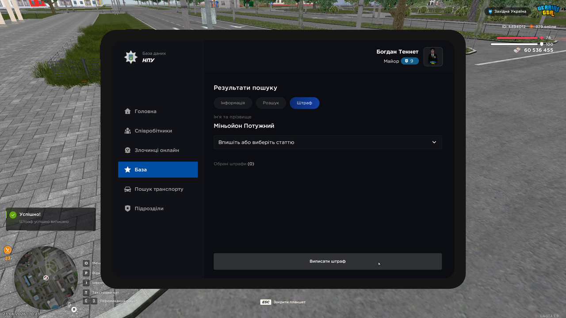Open the Пошук транспорту menu section
The height and width of the screenshot is (318, 566).
click(158, 189)
